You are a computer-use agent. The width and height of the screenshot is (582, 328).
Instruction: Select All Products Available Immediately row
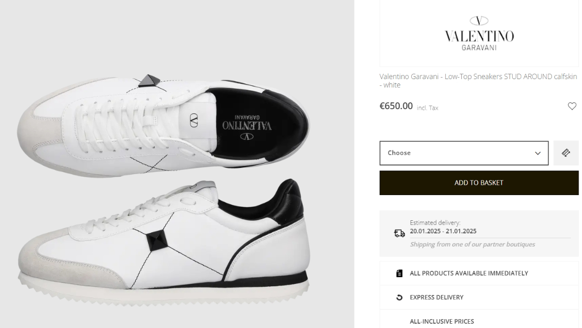469,273
